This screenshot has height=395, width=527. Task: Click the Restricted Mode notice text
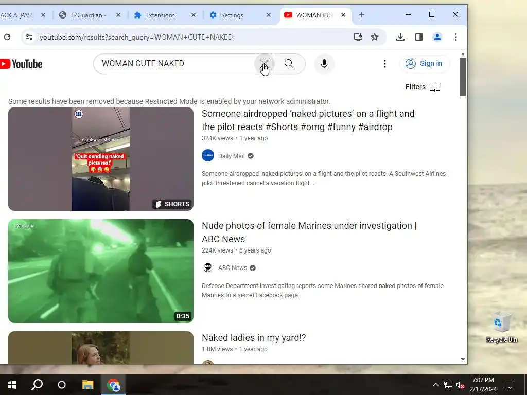coord(169,101)
